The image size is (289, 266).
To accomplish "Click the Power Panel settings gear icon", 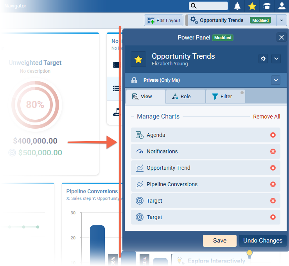I will click(263, 59).
